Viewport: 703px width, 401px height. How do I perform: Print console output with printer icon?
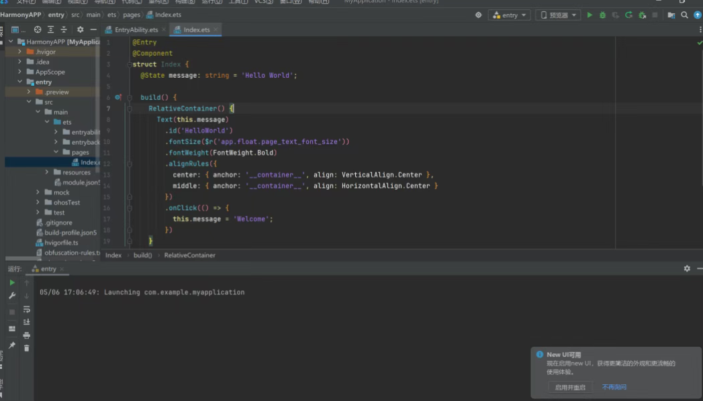click(x=26, y=335)
